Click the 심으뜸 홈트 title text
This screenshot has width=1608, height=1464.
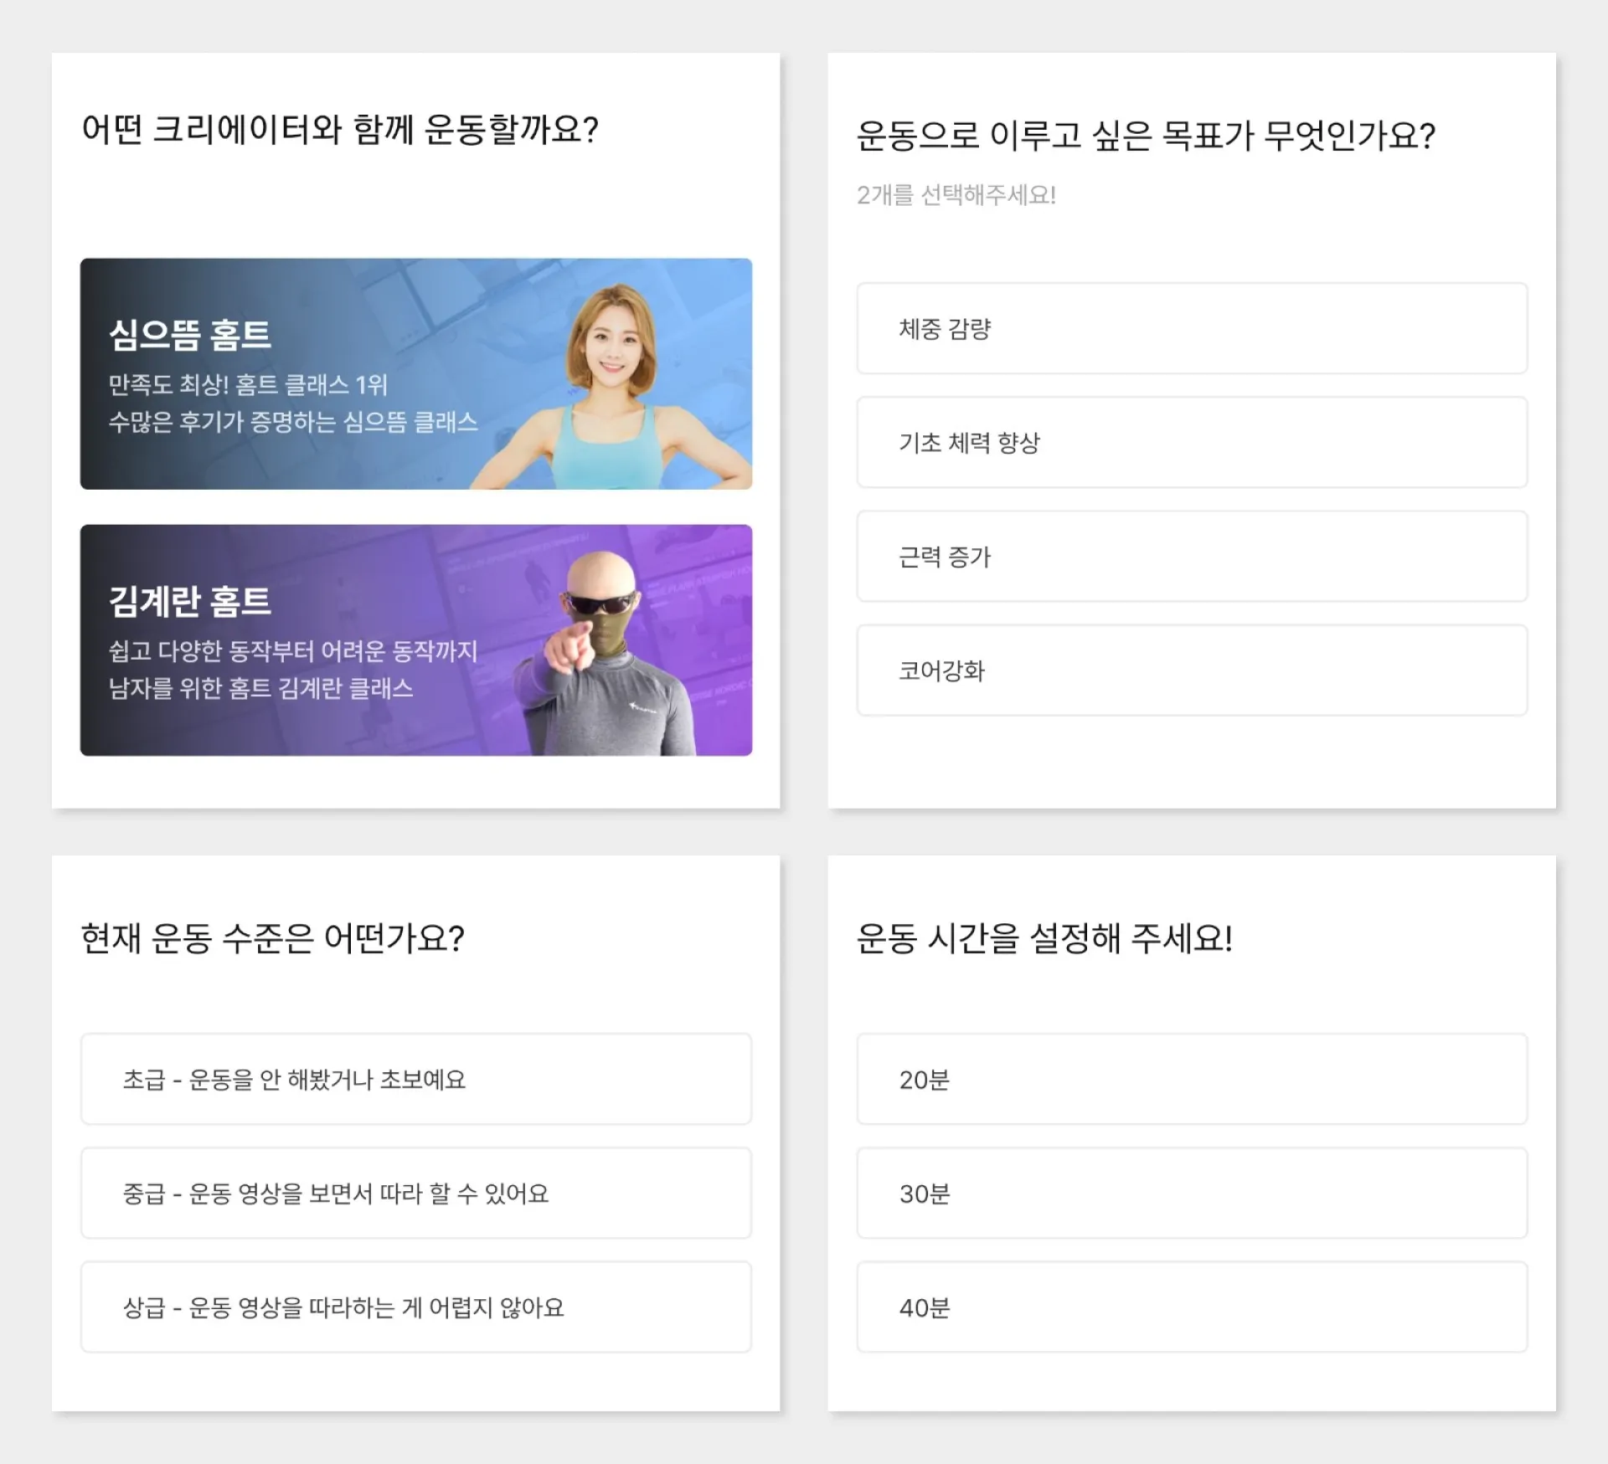(190, 335)
